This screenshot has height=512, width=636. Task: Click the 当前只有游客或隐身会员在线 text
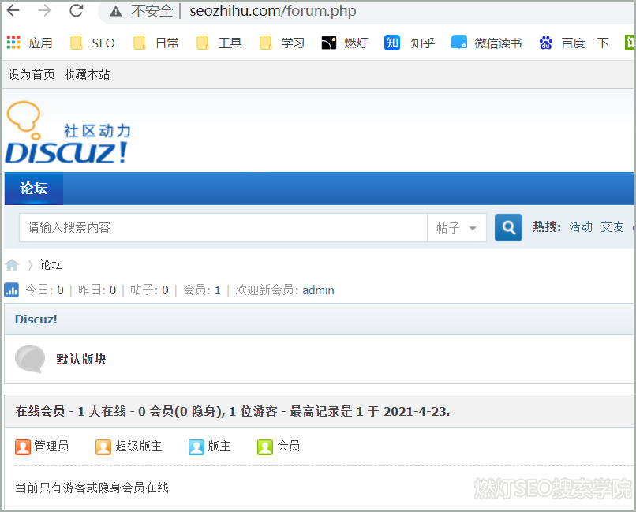pos(92,488)
